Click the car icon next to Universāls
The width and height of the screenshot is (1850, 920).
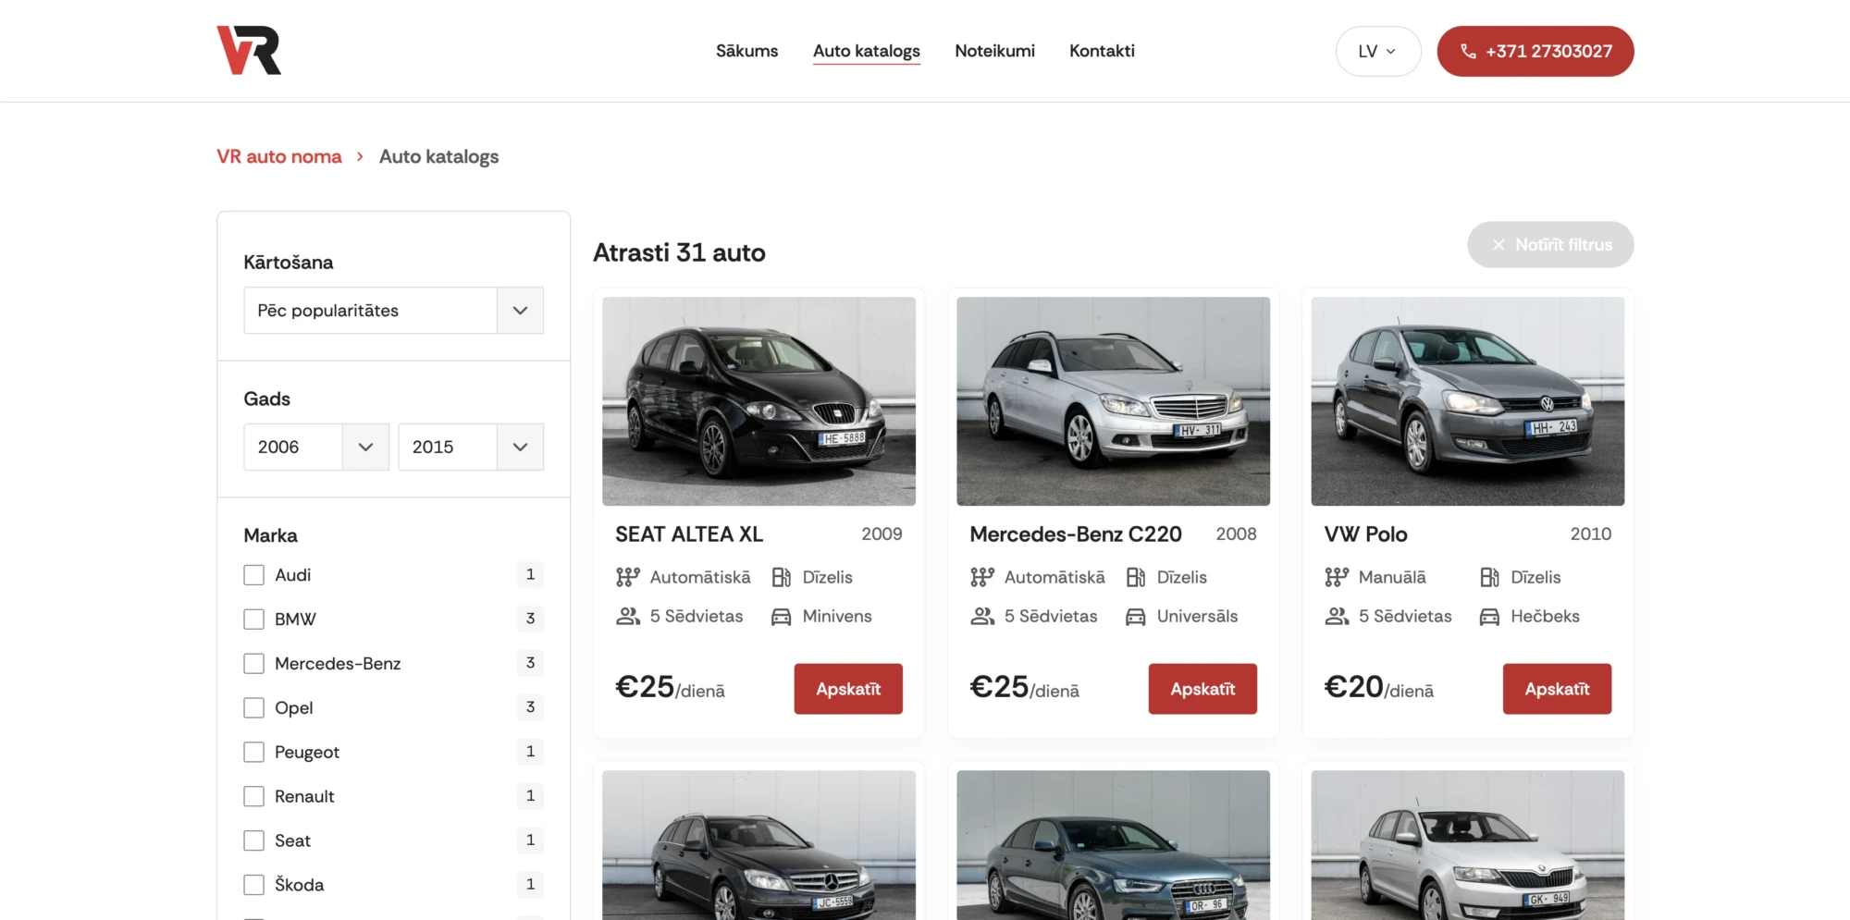[1135, 617]
